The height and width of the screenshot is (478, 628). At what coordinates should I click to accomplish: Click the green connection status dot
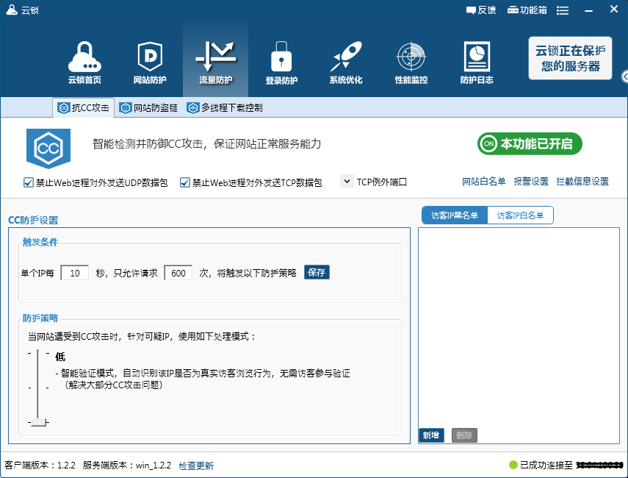coord(513,465)
